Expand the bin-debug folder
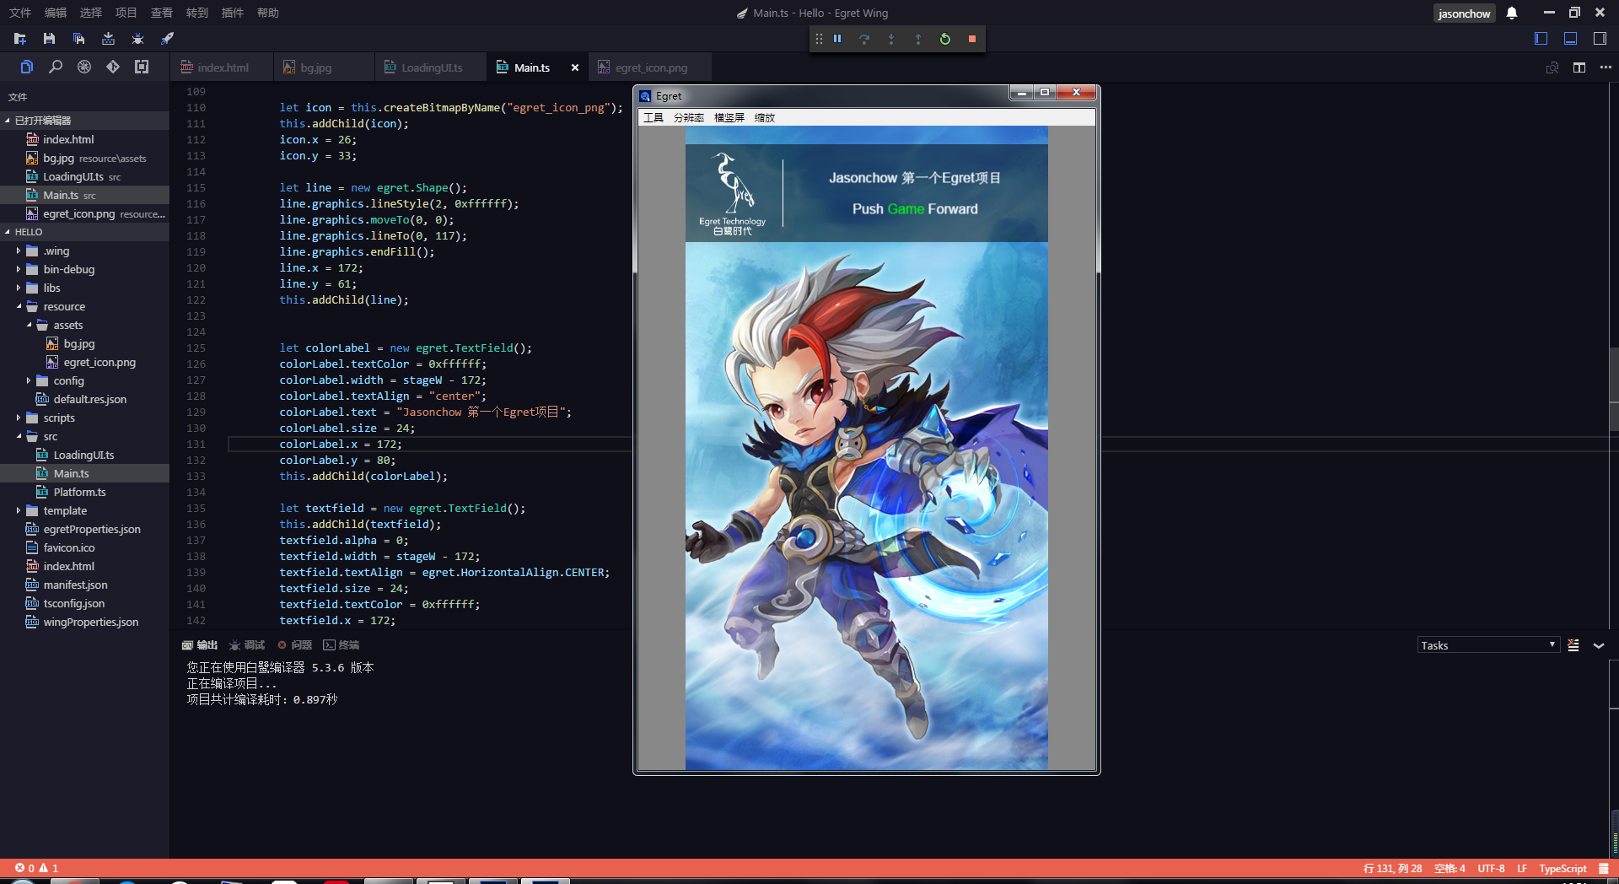 pyautogui.click(x=18, y=269)
